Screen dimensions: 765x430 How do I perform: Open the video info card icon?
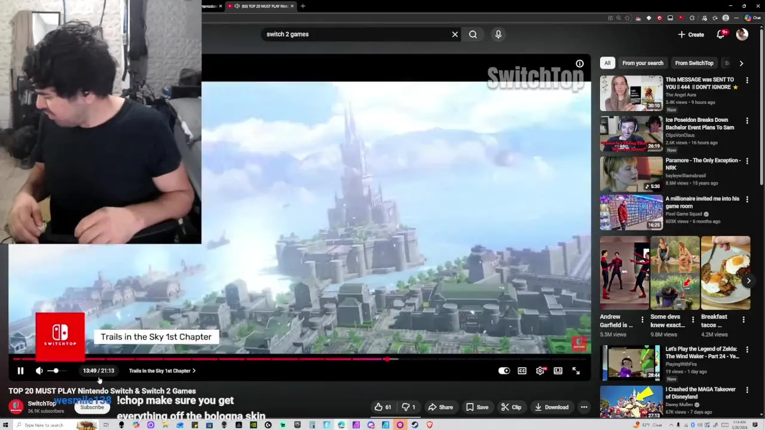pyautogui.click(x=580, y=63)
